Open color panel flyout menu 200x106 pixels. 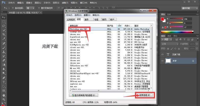[x=197, y=14]
